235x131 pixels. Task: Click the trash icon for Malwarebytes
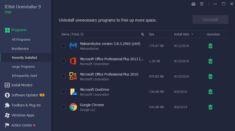210,46
